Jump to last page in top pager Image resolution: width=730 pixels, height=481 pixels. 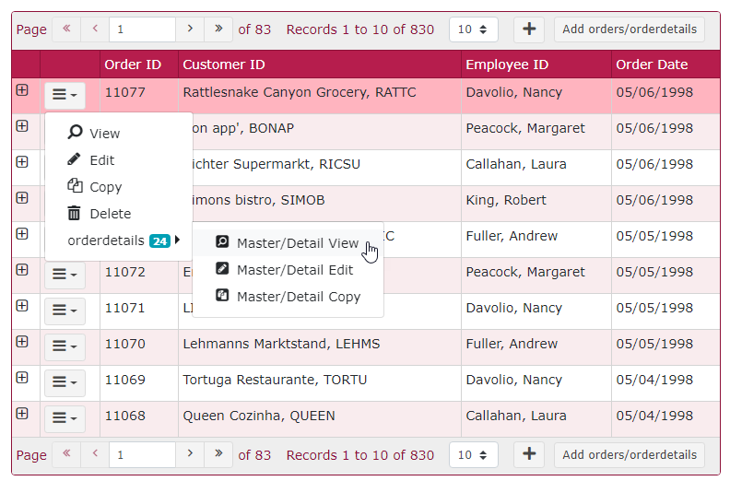tap(218, 29)
